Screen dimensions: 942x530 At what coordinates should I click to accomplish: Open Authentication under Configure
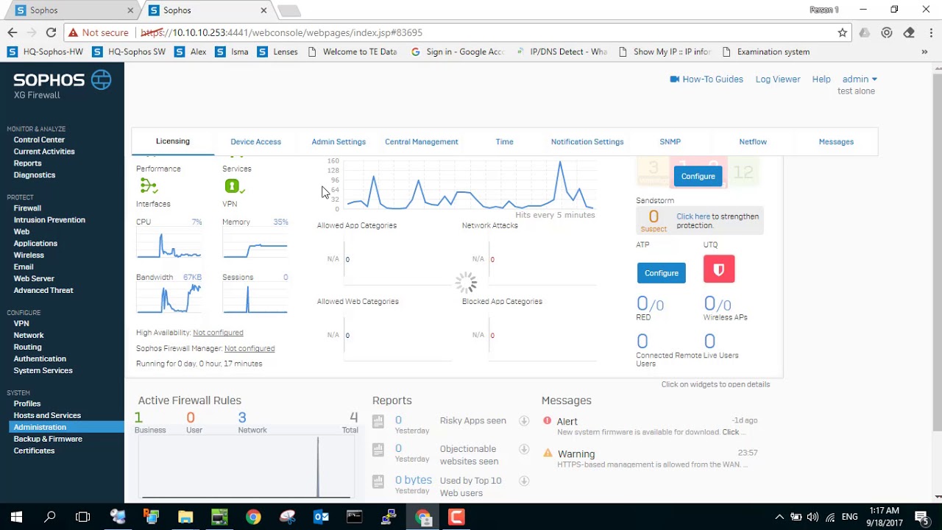[40, 359]
